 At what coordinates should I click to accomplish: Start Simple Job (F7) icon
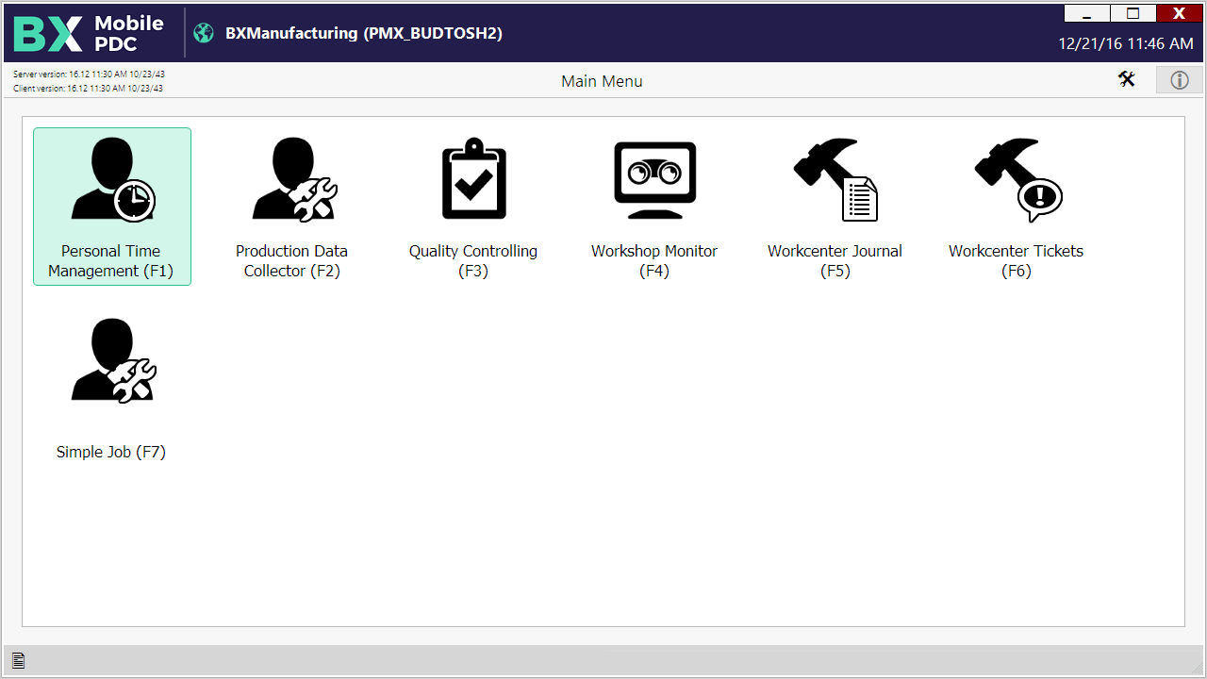point(112,361)
